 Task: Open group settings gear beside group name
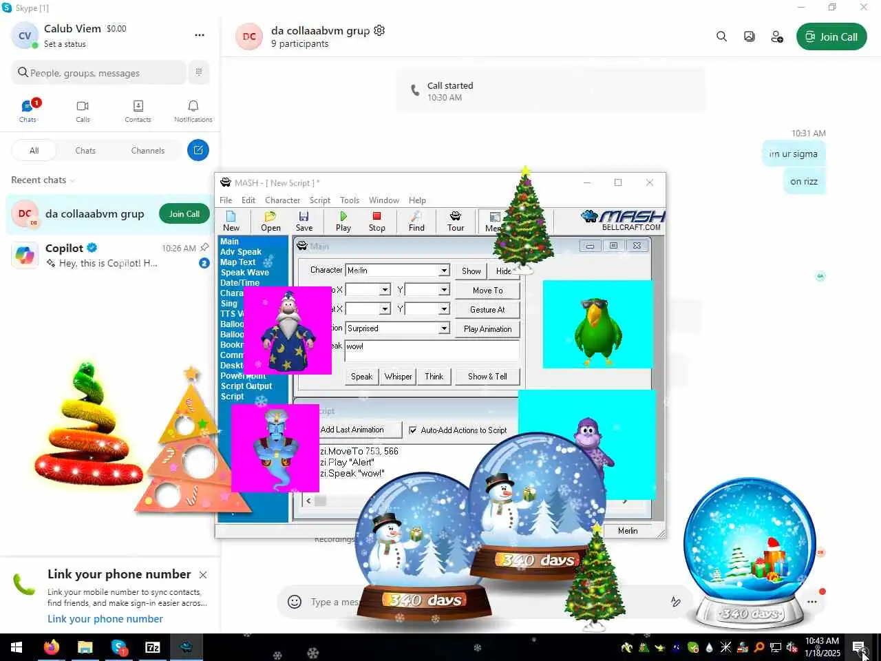pos(379,30)
